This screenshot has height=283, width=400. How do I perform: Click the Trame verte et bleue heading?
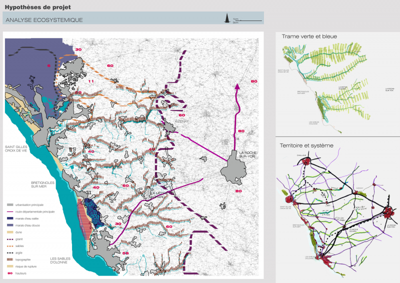309,36
